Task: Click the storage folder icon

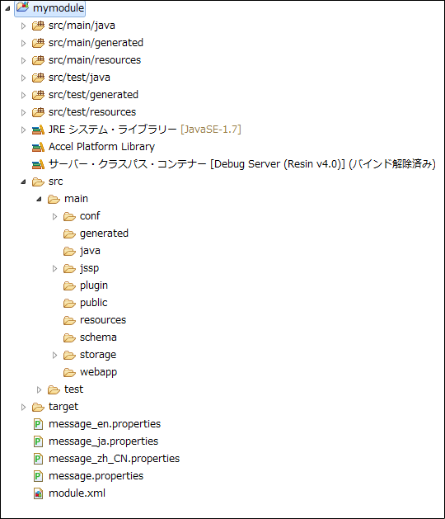Action: click(69, 355)
